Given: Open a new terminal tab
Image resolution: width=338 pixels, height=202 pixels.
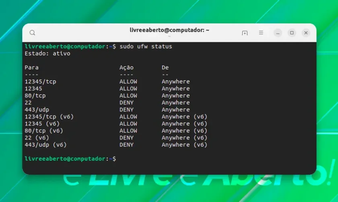Looking at the screenshot, I should (245, 33).
